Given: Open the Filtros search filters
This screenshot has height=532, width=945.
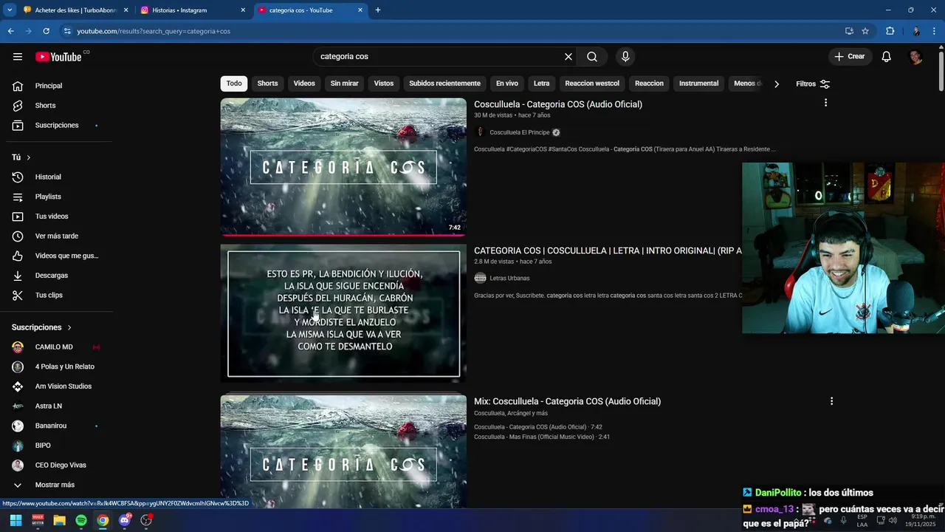Looking at the screenshot, I should [x=813, y=84].
